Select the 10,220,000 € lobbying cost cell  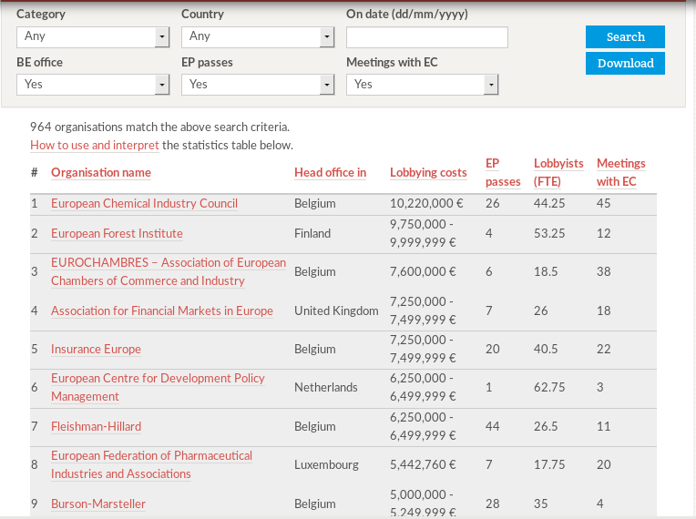tap(426, 203)
